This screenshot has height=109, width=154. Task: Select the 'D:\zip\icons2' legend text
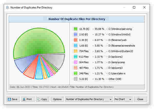point(115,57)
